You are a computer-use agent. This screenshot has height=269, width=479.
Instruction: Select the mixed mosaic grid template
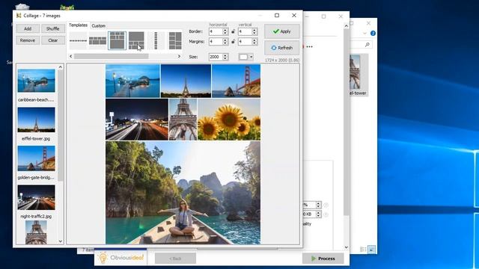175,40
